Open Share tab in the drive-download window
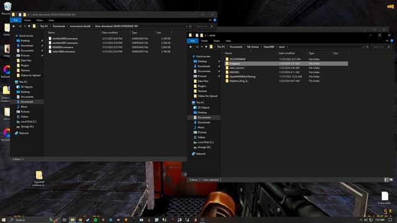Image resolution: width=397 pixels, height=223 pixels. (x=40, y=20)
